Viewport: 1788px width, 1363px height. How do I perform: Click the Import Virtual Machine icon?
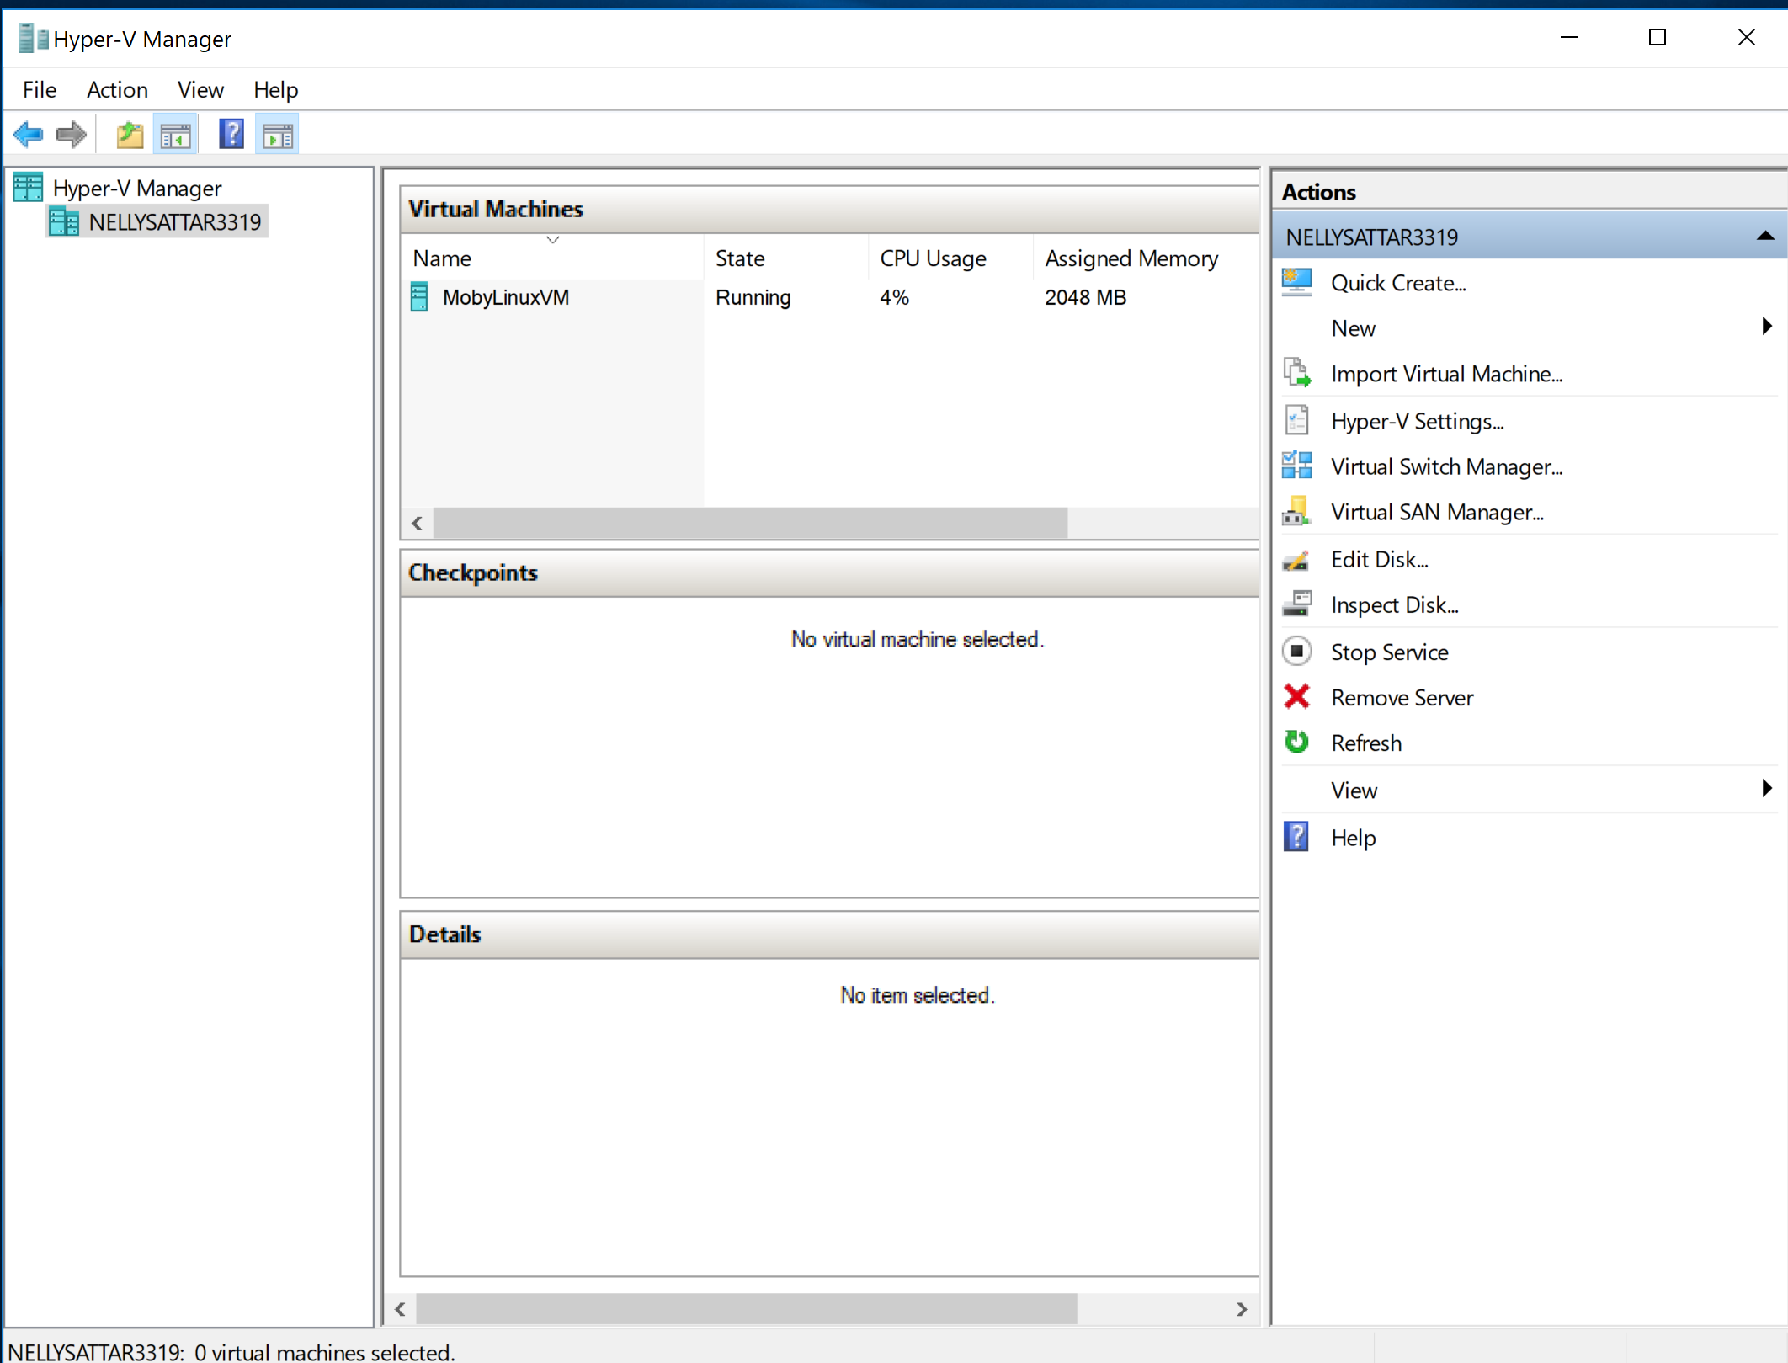[1296, 373]
